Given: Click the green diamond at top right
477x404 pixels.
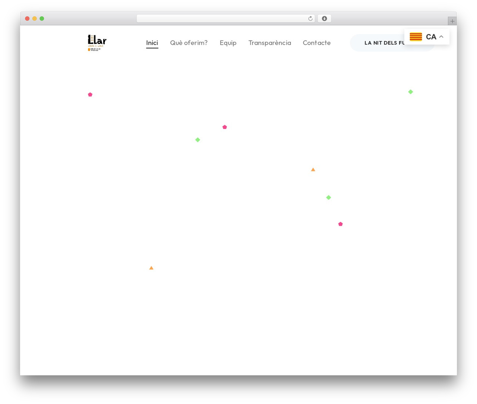Looking at the screenshot, I should (x=411, y=92).
